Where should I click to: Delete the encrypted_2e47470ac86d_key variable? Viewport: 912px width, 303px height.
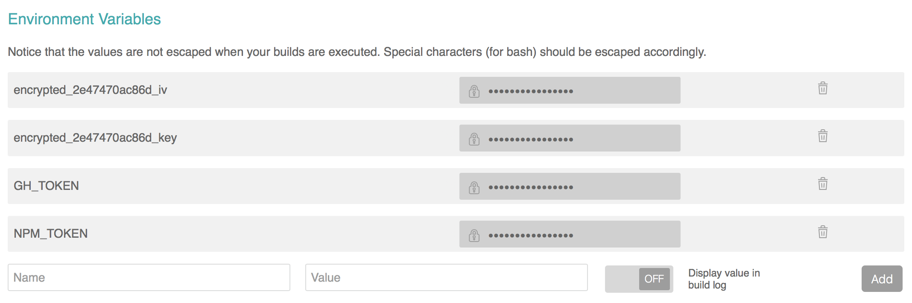click(x=822, y=136)
